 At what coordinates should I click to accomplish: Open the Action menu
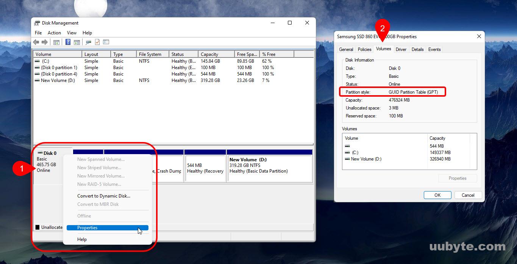pos(54,33)
